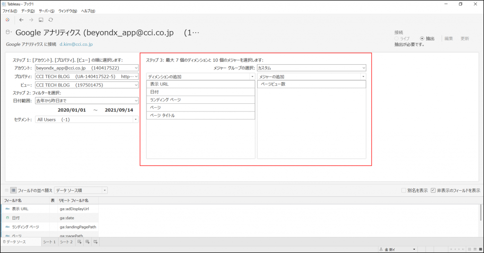Open the ヘルプ menu
The width and height of the screenshot is (484, 253).
pos(88,11)
